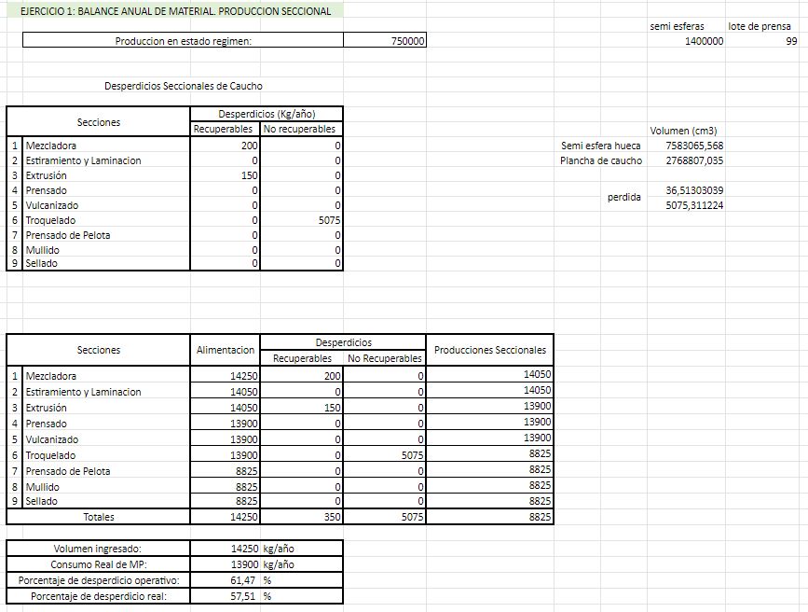The height and width of the screenshot is (612, 808).
Task: Select the Plancha de caucho volume value
Action: pyautogui.click(x=686, y=160)
